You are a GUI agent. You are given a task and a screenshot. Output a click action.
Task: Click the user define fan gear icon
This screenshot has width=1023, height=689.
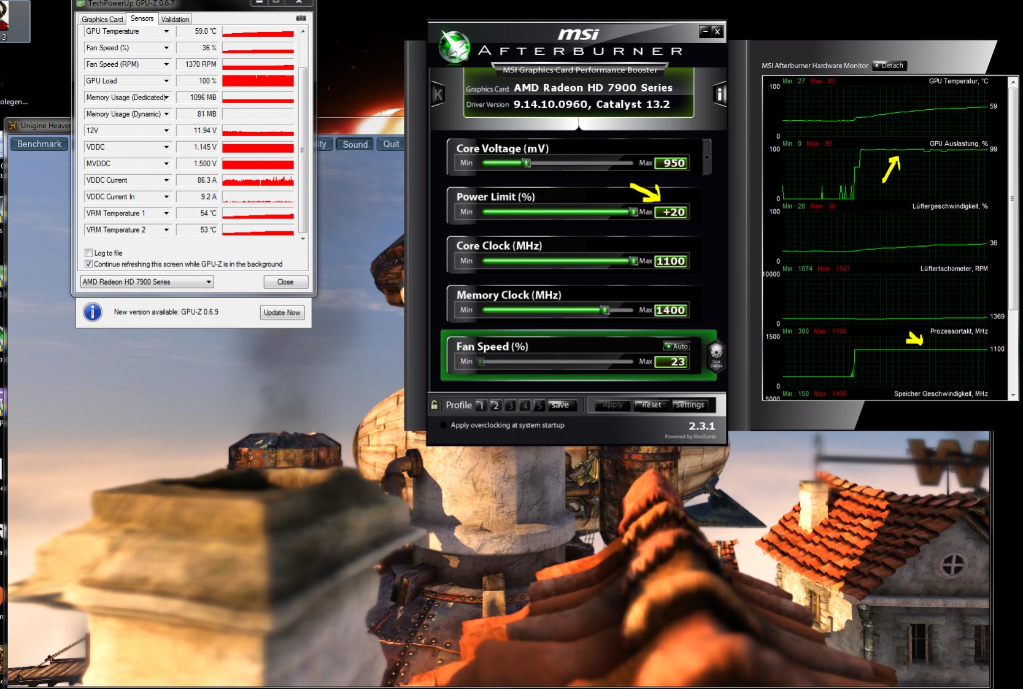coord(716,355)
